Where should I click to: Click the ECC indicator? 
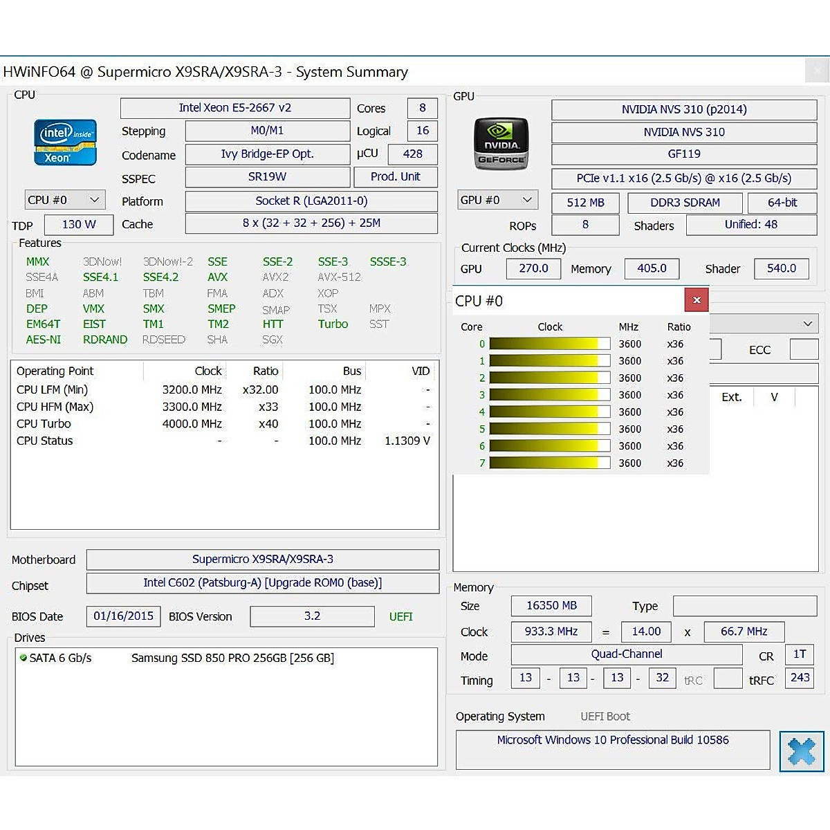759,349
